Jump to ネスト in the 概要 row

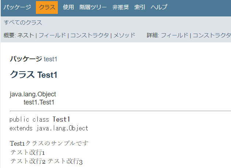[26, 35]
